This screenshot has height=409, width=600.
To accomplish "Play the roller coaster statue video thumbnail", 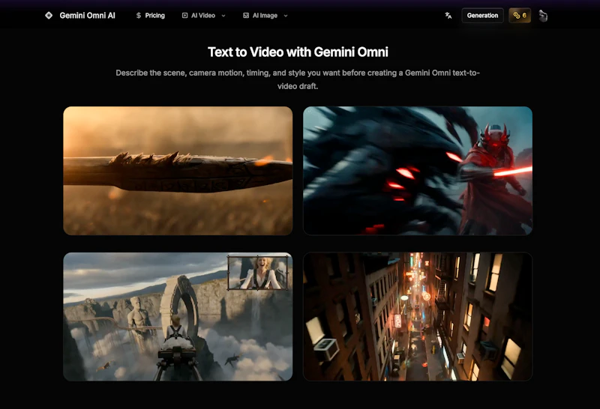I will point(178,317).
